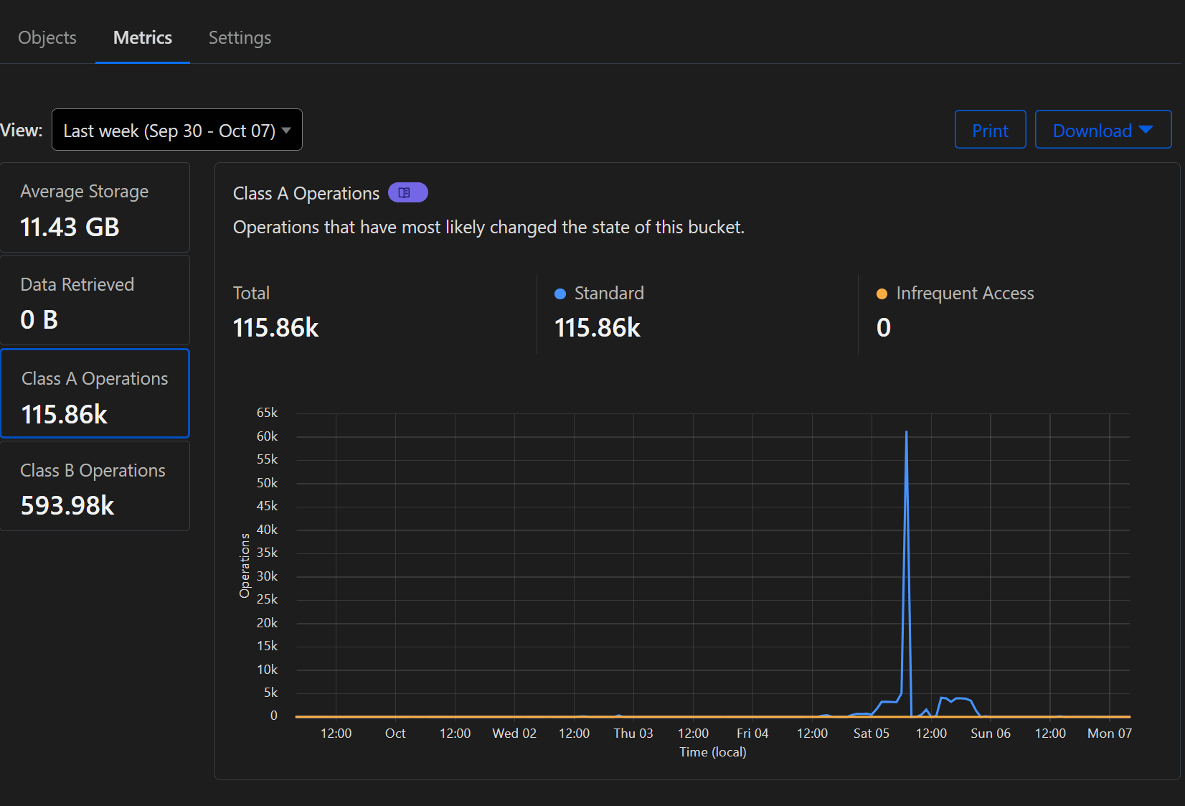
Task: Click the 'Wed 02' x-axis label
Action: pos(514,734)
